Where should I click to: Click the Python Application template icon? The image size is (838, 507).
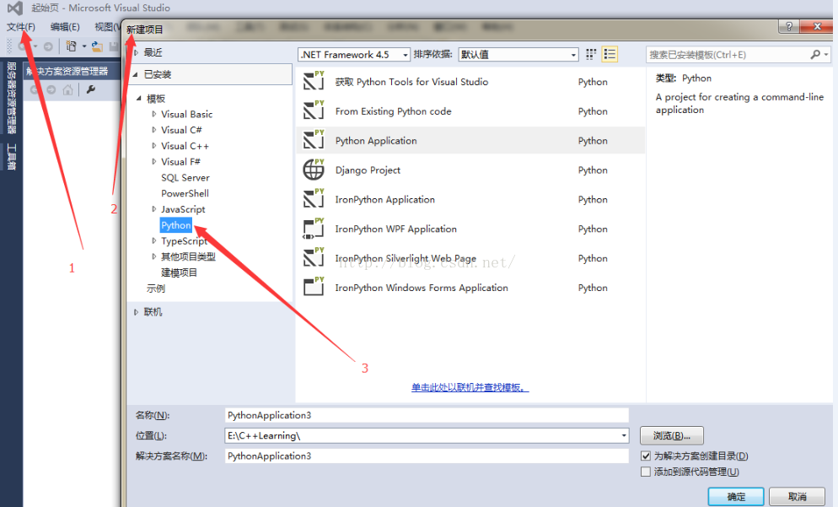[314, 140]
